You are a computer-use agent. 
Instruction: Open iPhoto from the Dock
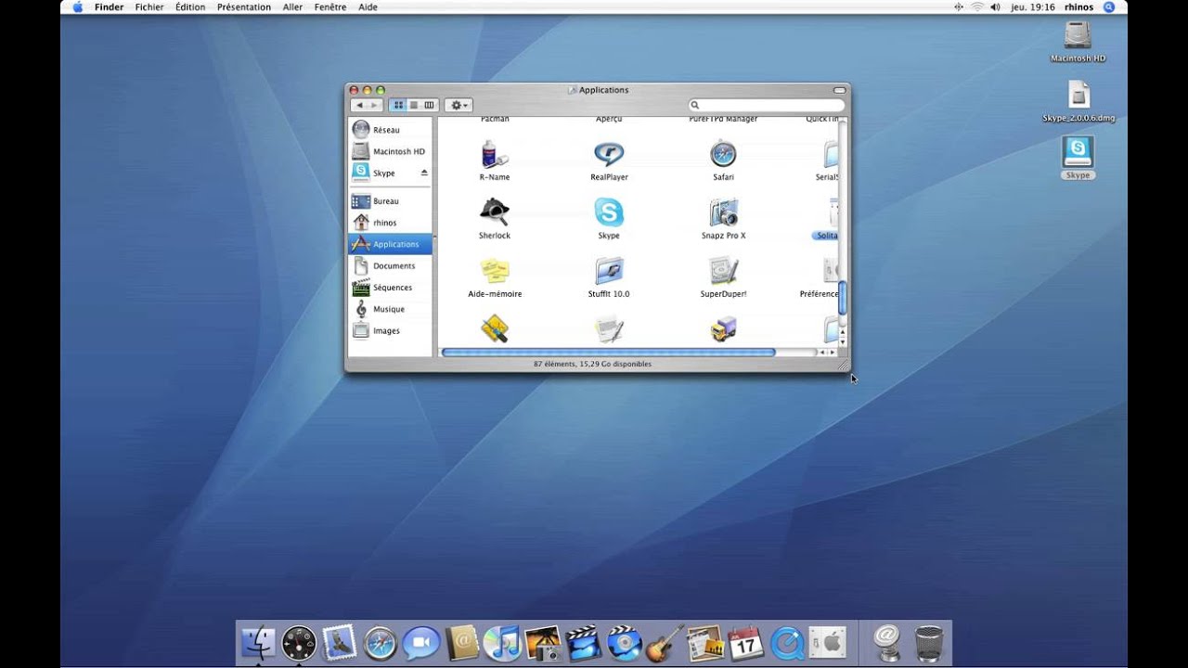tap(543, 642)
